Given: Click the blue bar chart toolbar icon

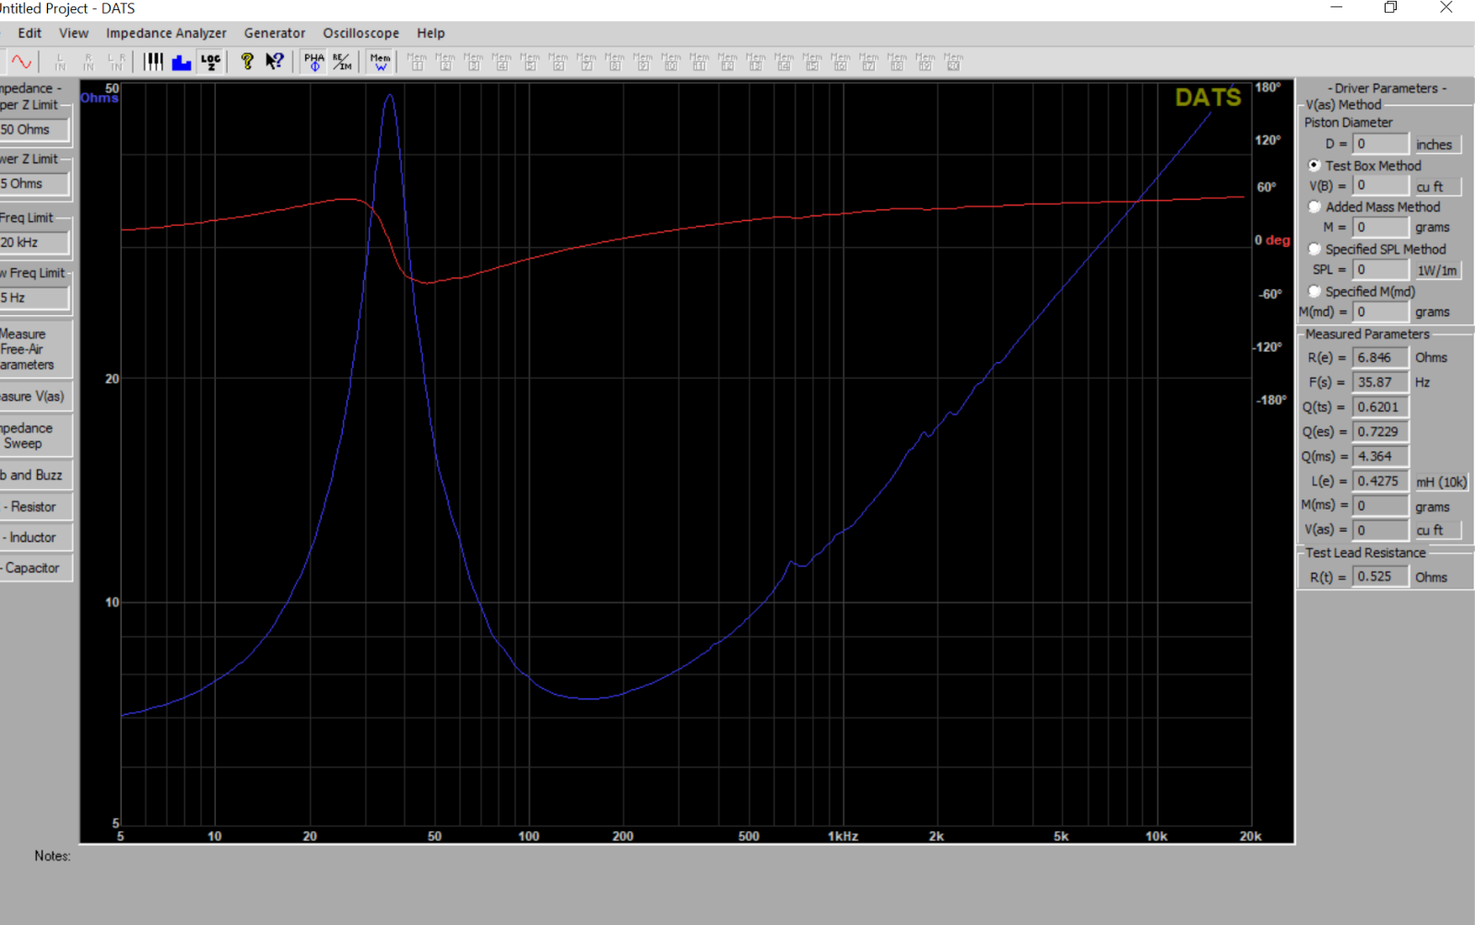Looking at the screenshot, I should [x=182, y=62].
